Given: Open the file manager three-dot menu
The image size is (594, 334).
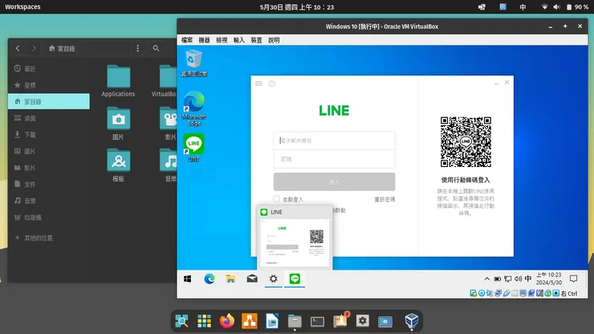Looking at the screenshot, I should (x=138, y=48).
